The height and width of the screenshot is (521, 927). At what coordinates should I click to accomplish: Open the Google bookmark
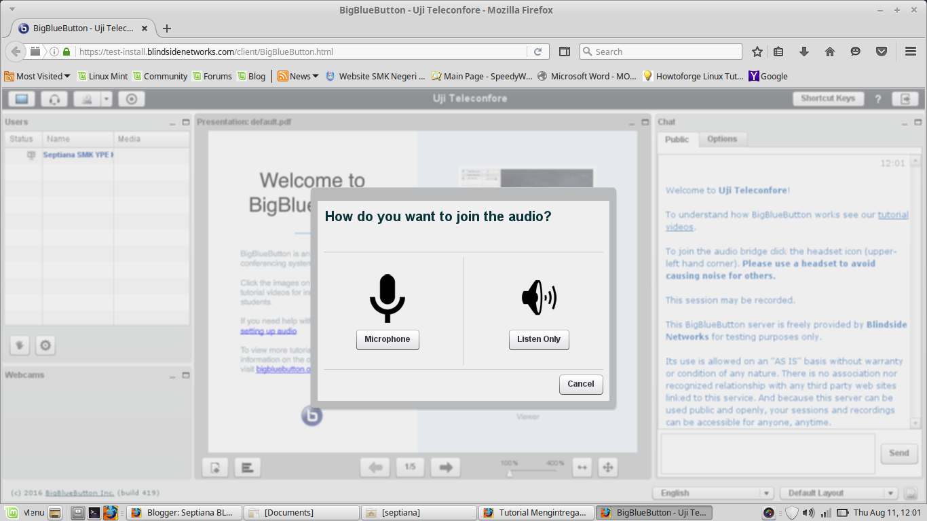768,76
